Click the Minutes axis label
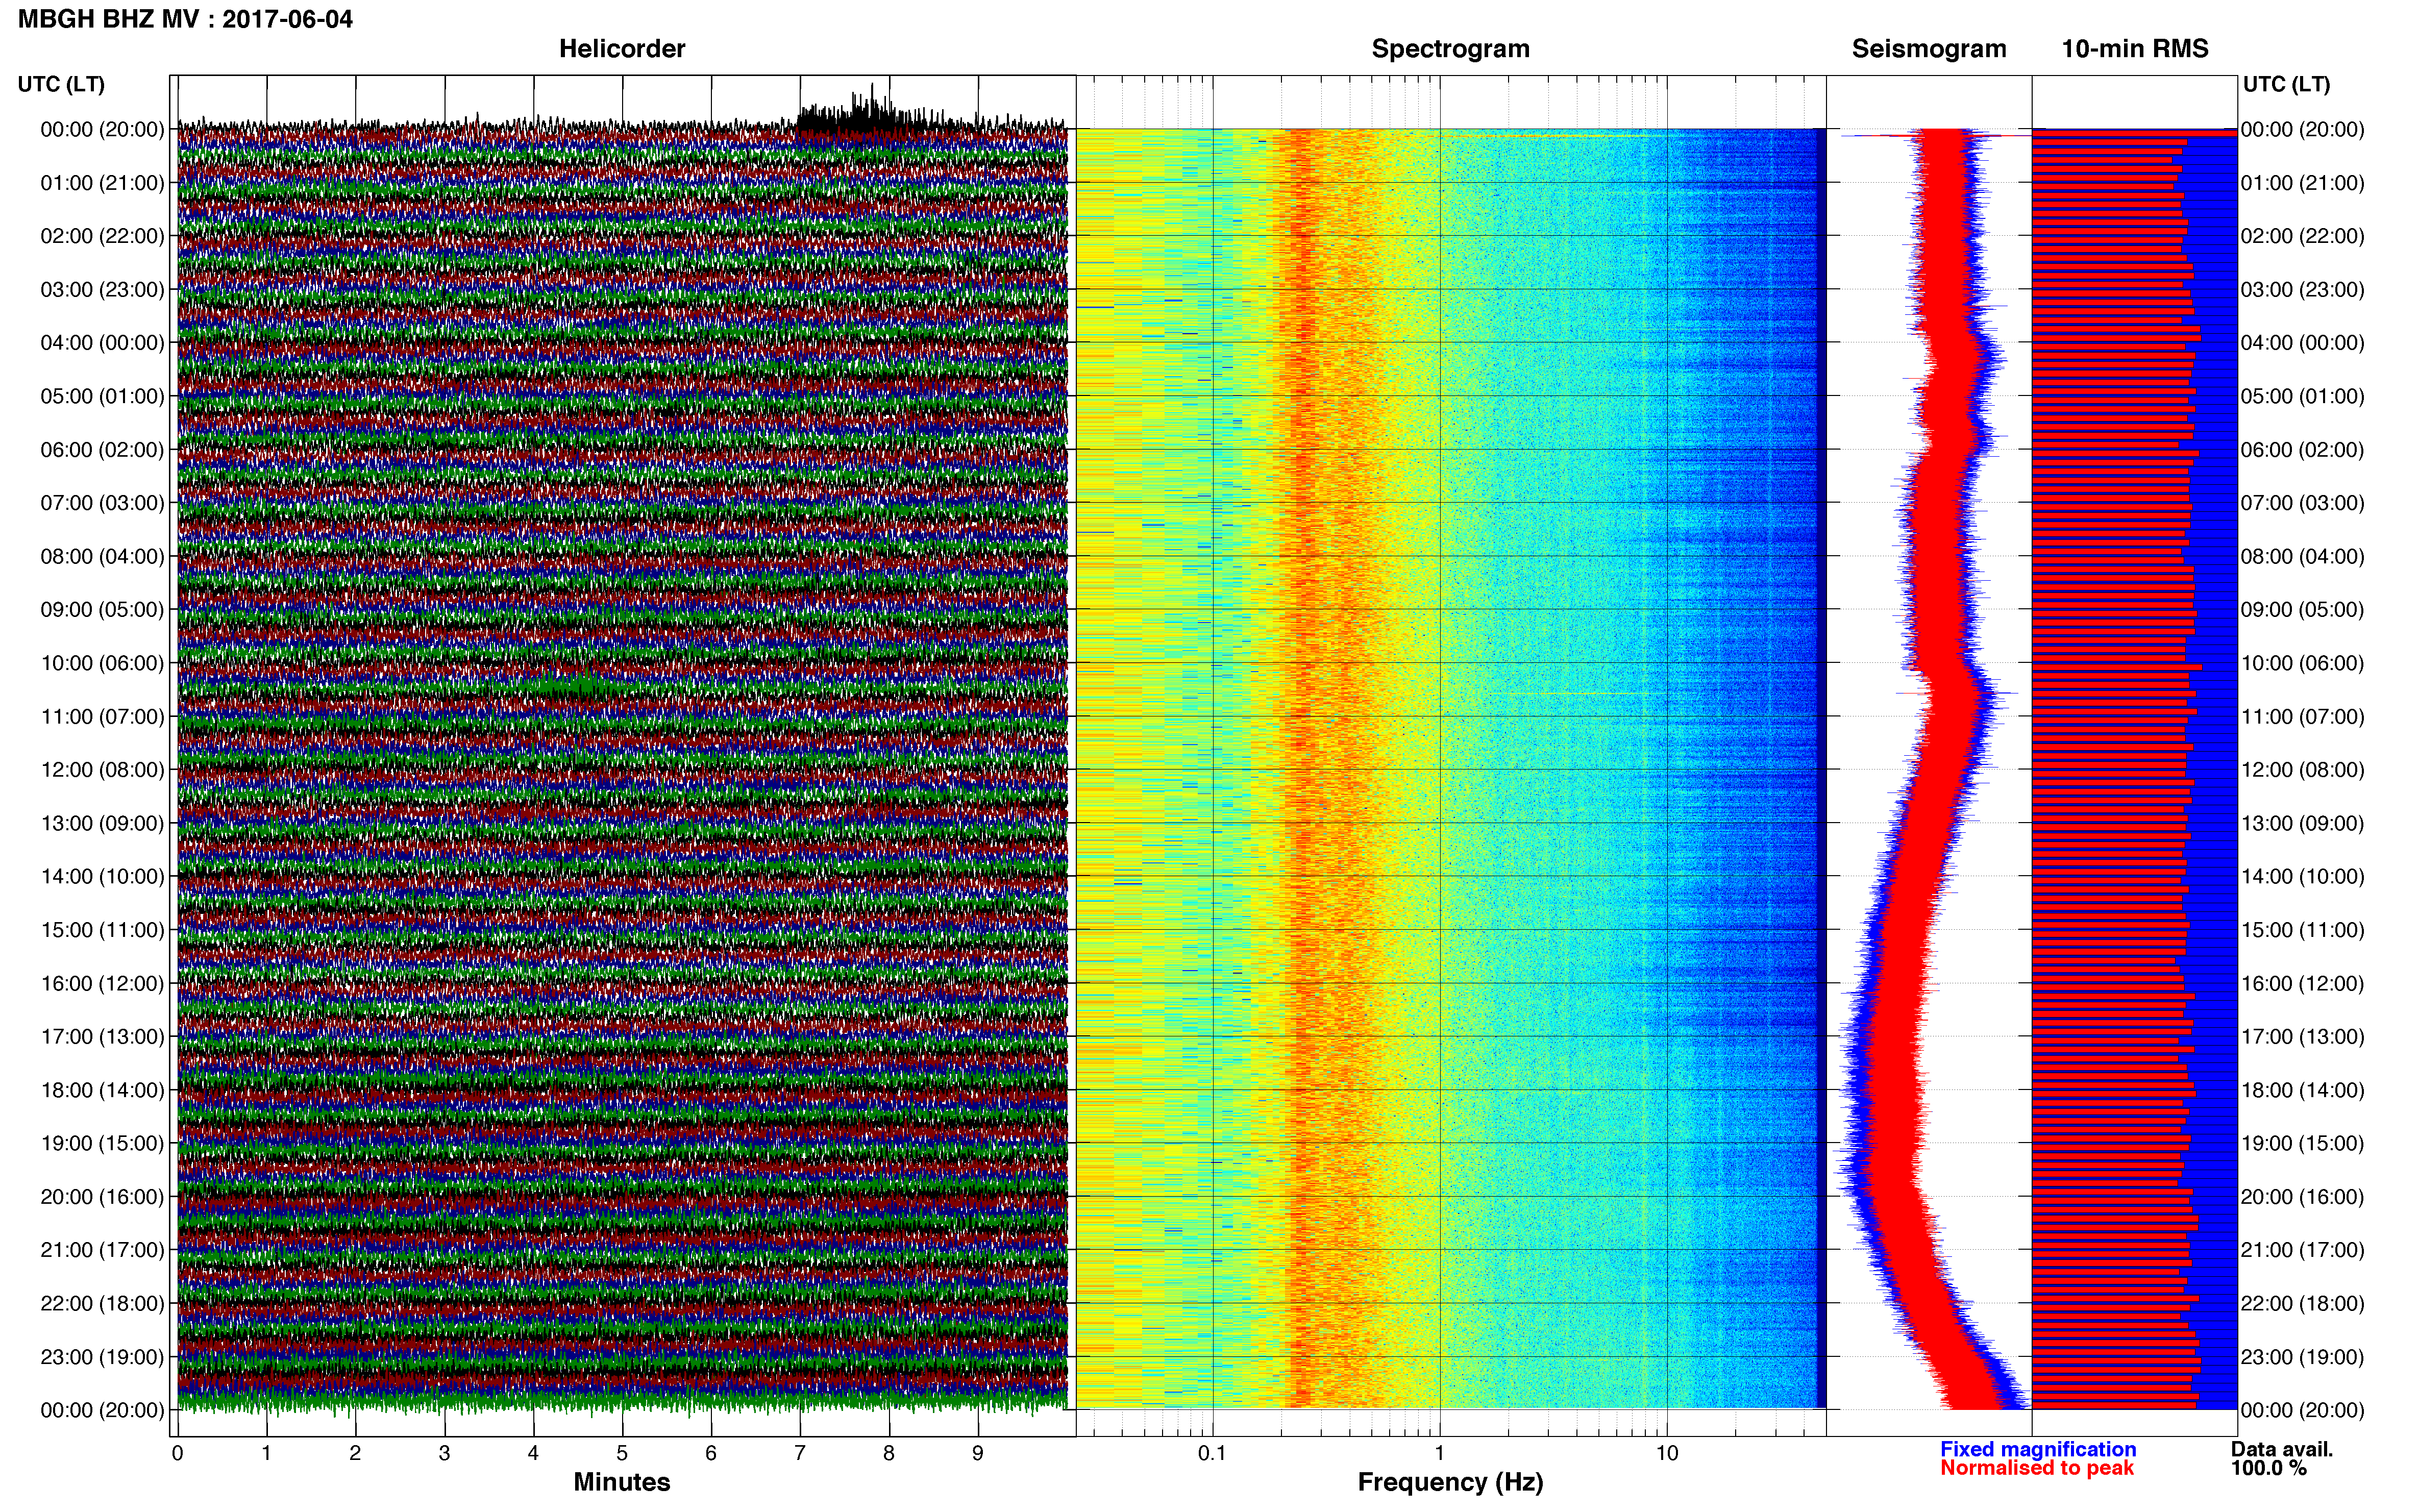Image resolution: width=2419 pixels, height=1512 pixels. 622,1482
